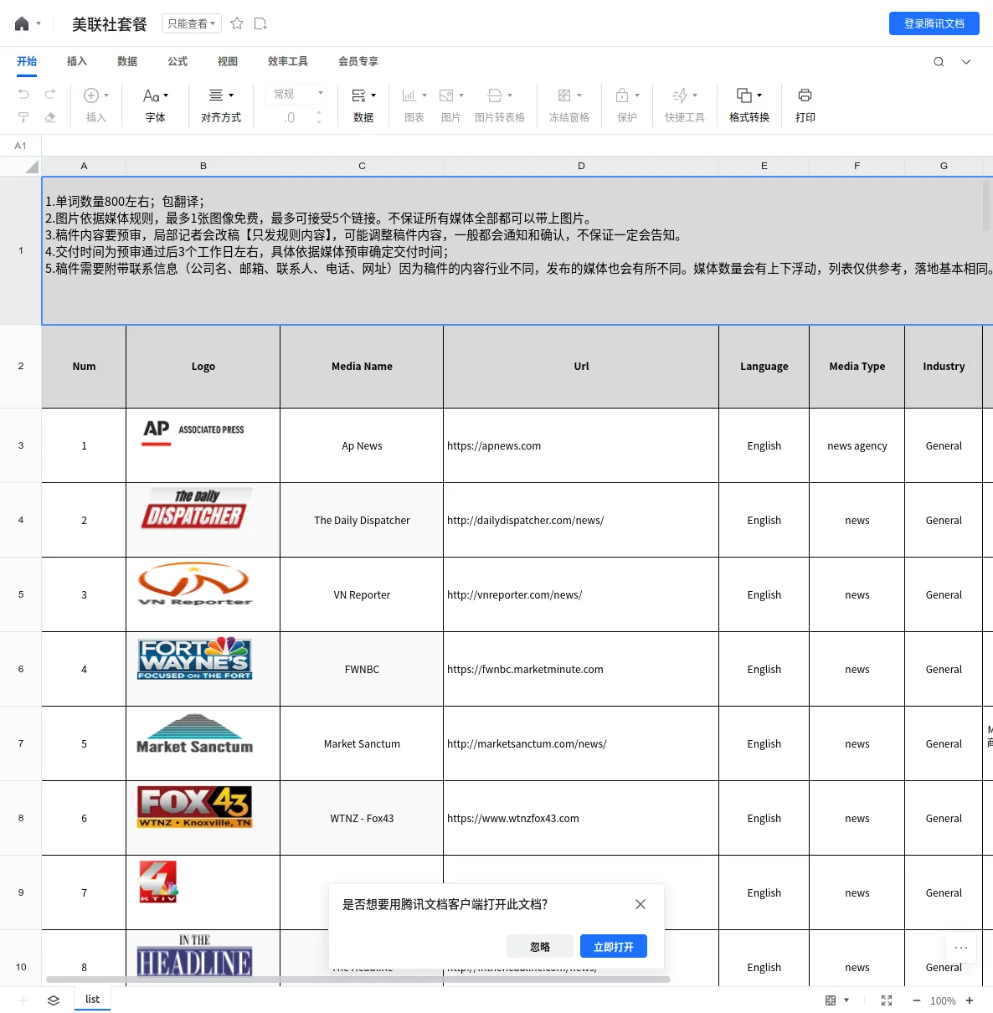Switch to the 数据 tab
The width and height of the screenshot is (993, 1013).
coord(127,61)
